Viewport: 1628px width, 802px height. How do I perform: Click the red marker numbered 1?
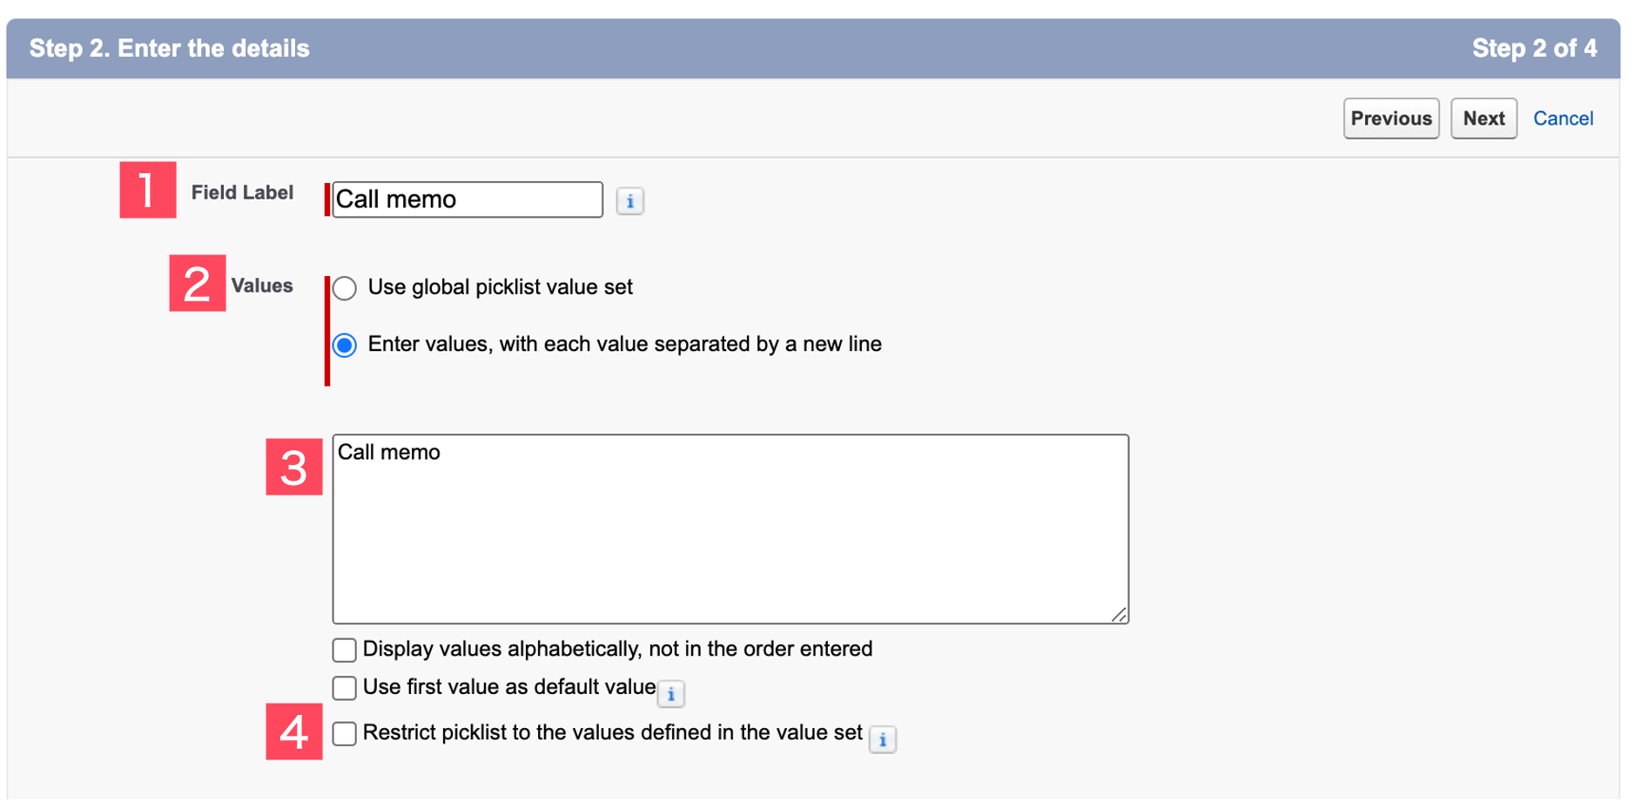point(146,192)
